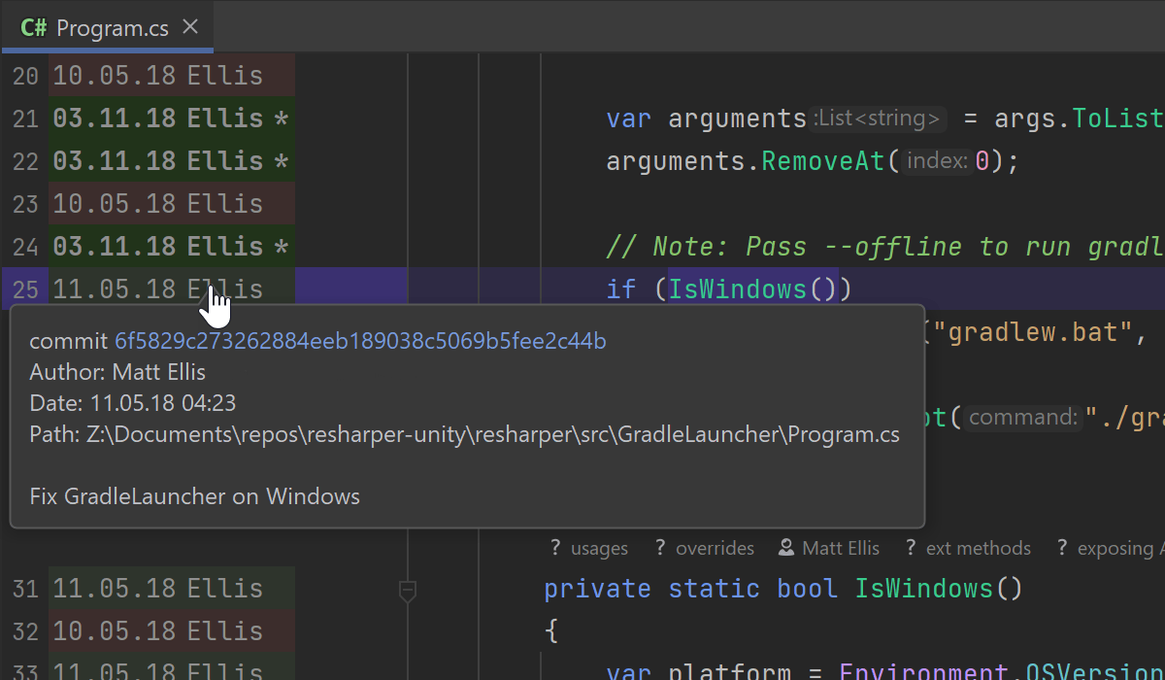Select the line 20 annotation 10.05.18 Ellis
Viewport: 1165px width, 680px height.
tap(157, 76)
